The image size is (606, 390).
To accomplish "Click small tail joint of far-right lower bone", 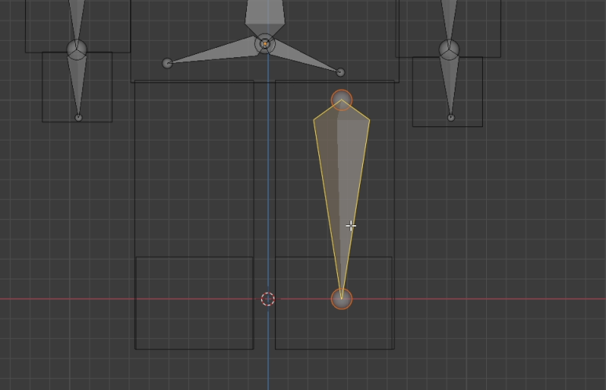I will pyautogui.click(x=451, y=118).
